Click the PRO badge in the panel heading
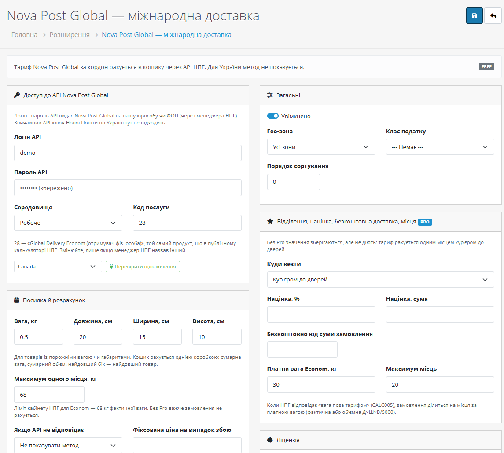This screenshot has height=453, width=504. [x=425, y=222]
